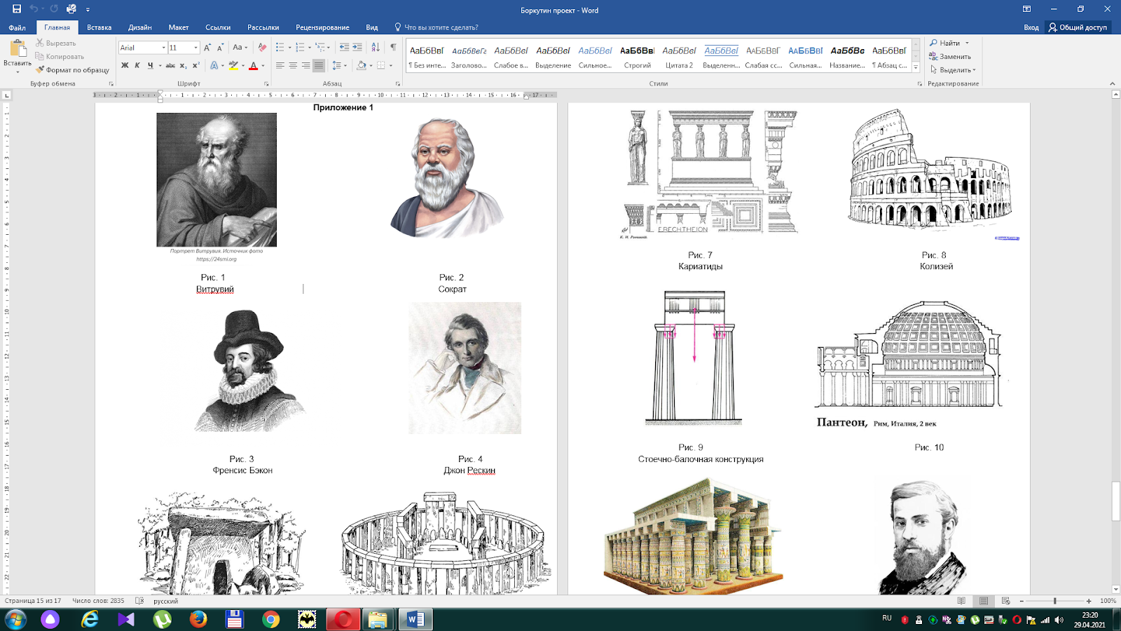Open the Windows Start button
The image size is (1121, 631).
[x=15, y=619]
